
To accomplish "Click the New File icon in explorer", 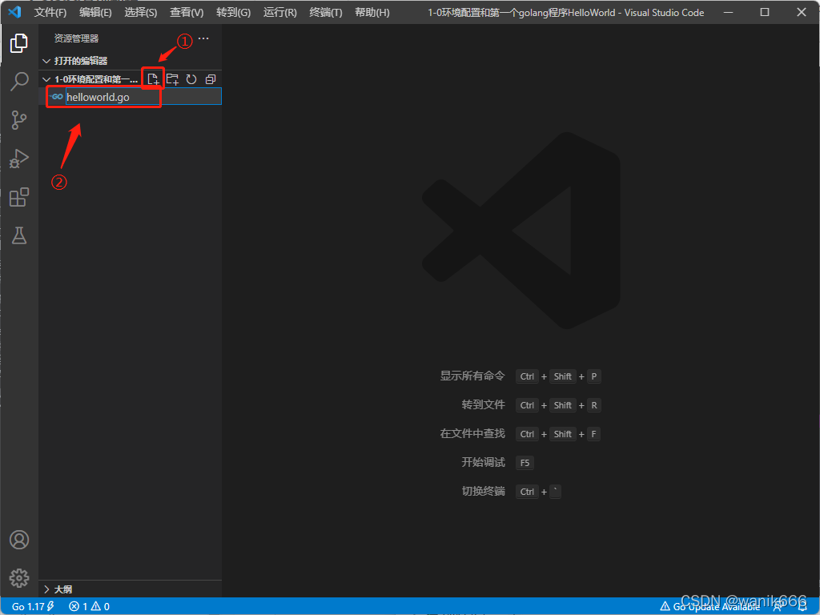I will [153, 79].
